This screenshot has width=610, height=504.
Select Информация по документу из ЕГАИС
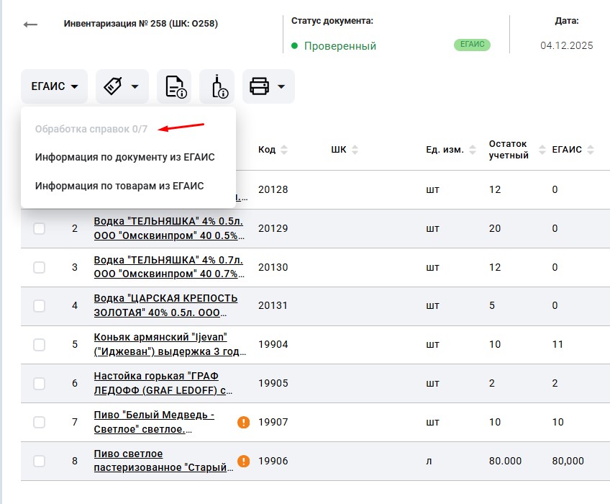point(124,157)
